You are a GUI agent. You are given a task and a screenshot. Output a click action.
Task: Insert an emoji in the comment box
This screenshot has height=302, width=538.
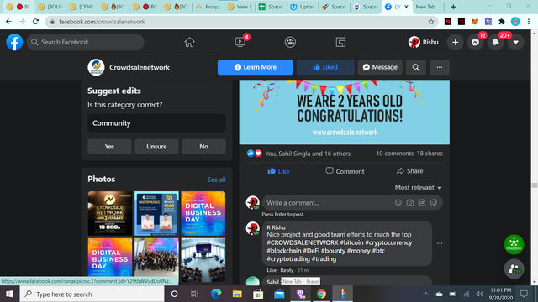click(398, 203)
